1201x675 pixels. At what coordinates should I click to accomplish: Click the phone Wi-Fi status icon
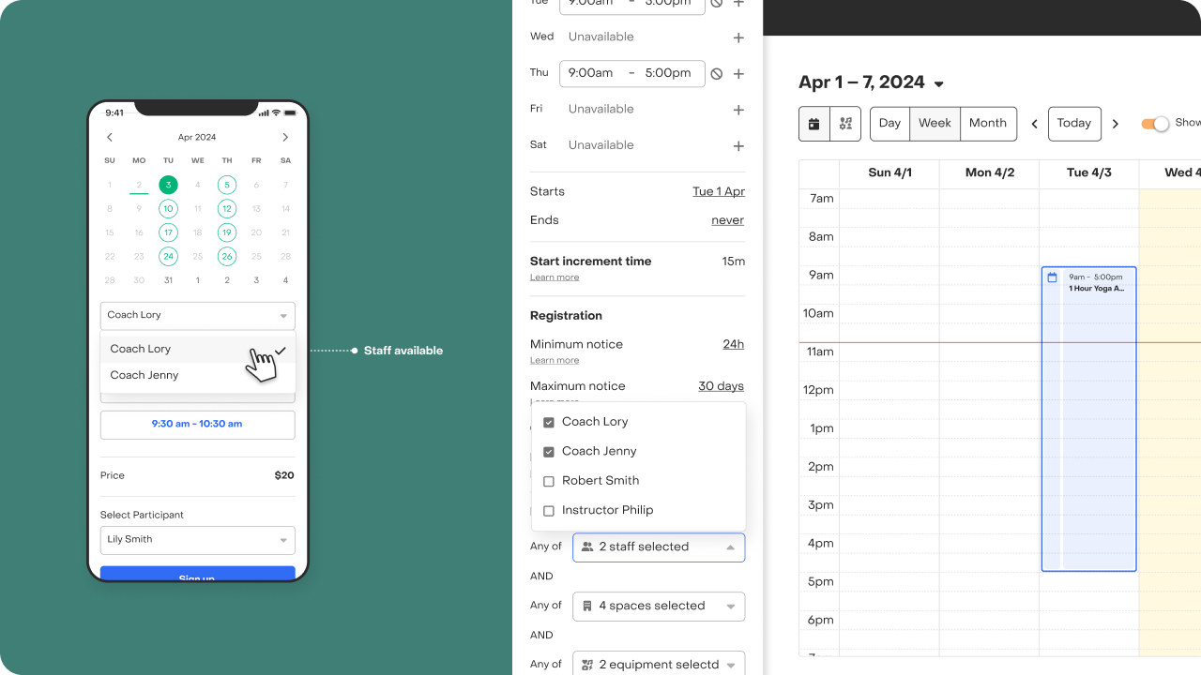click(x=276, y=112)
